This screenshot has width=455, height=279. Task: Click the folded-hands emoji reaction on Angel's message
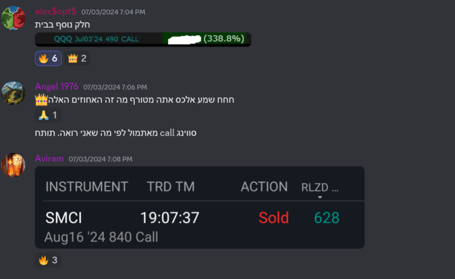[x=47, y=114]
